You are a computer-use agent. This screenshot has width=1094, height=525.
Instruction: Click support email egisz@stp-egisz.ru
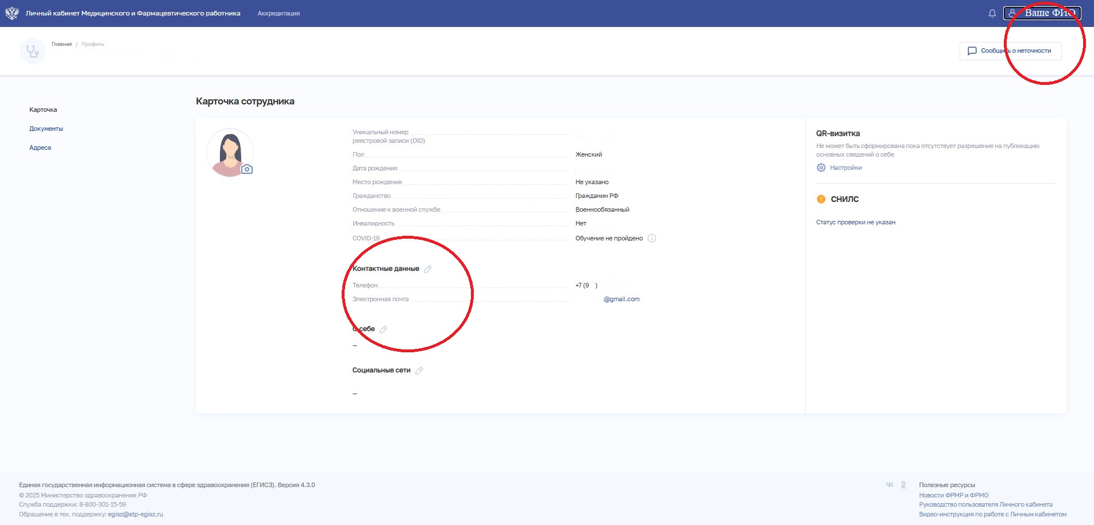pos(136,514)
